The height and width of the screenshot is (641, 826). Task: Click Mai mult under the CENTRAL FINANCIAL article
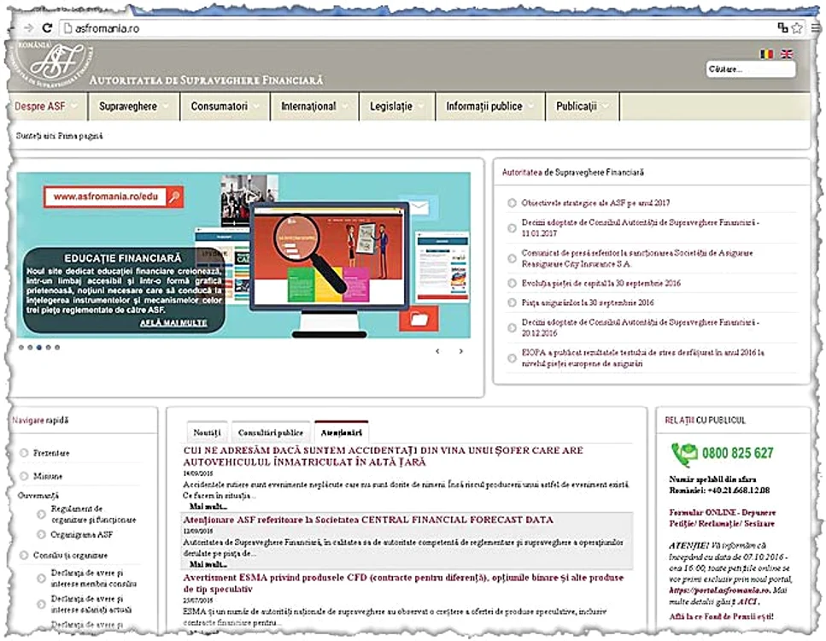pos(208,564)
